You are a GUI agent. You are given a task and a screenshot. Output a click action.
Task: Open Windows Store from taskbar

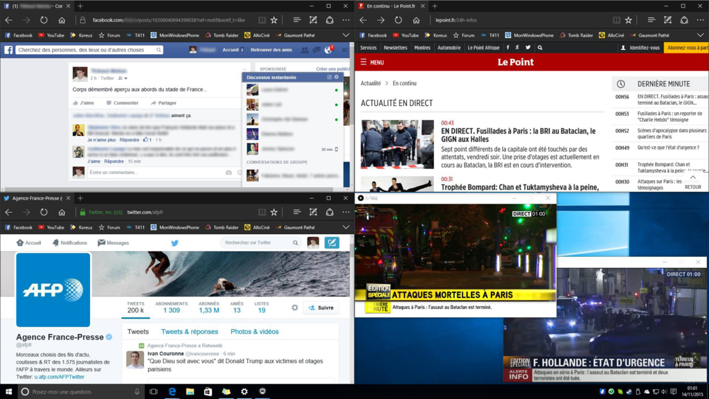pyautogui.click(x=208, y=392)
